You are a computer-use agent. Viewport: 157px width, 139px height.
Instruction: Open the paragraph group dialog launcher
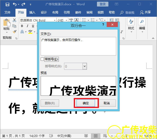(123, 38)
